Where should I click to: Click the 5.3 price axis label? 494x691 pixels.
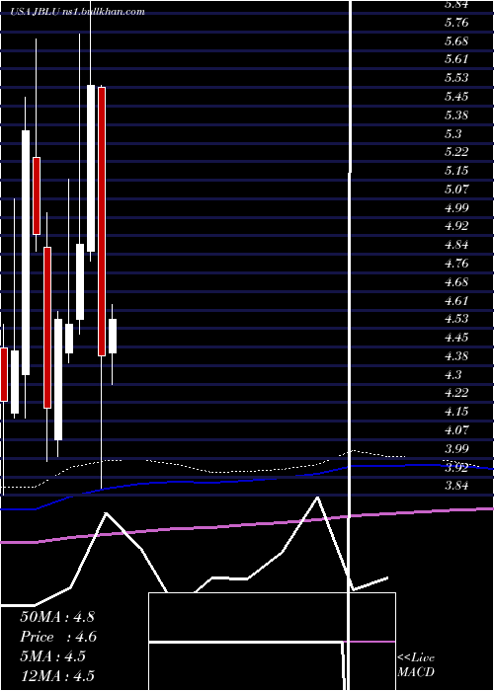click(453, 134)
